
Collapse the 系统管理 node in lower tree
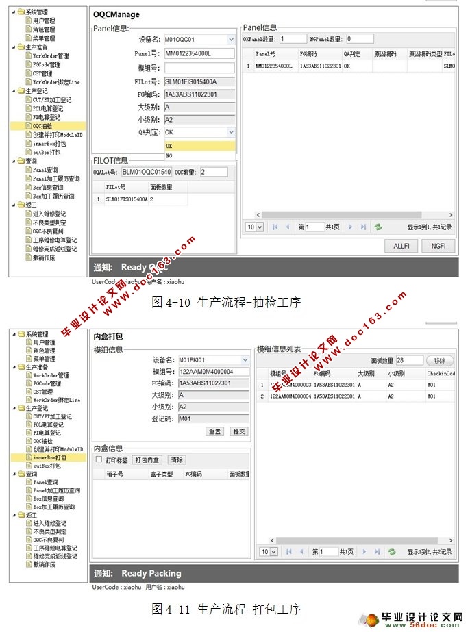pyautogui.click(x=14, y=334)
